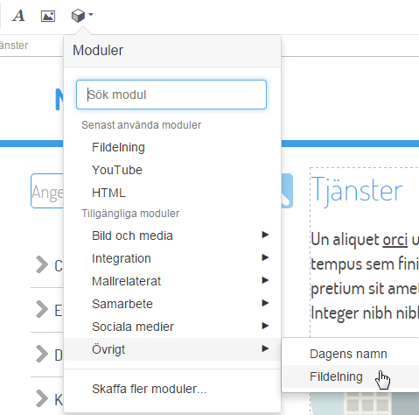419x415 pixels.
Task: Click the underlined word orci
Action: [395, 240]
